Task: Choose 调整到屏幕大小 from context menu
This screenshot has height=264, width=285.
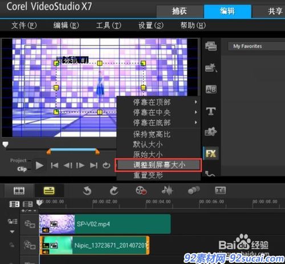Action: coord(158,165)
